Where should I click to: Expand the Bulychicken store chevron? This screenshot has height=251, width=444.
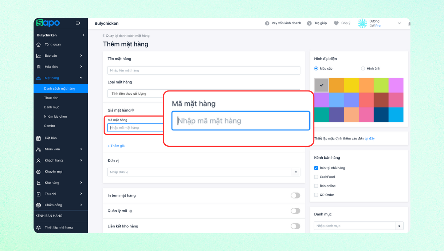pos(83,35)
